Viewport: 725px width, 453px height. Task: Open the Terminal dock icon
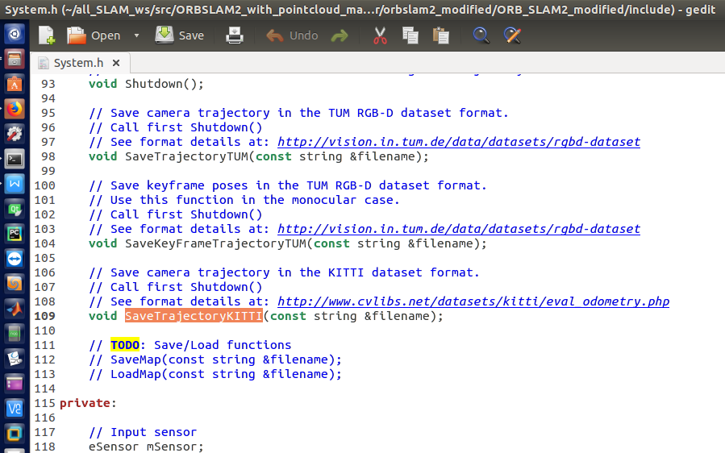[15, 159]
